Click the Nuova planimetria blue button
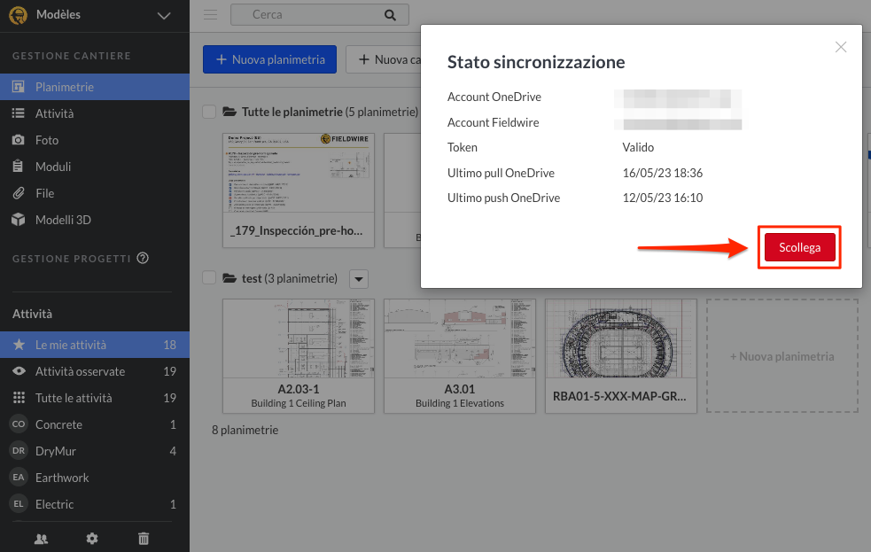The image size is (871, 552). coord(269,60)
